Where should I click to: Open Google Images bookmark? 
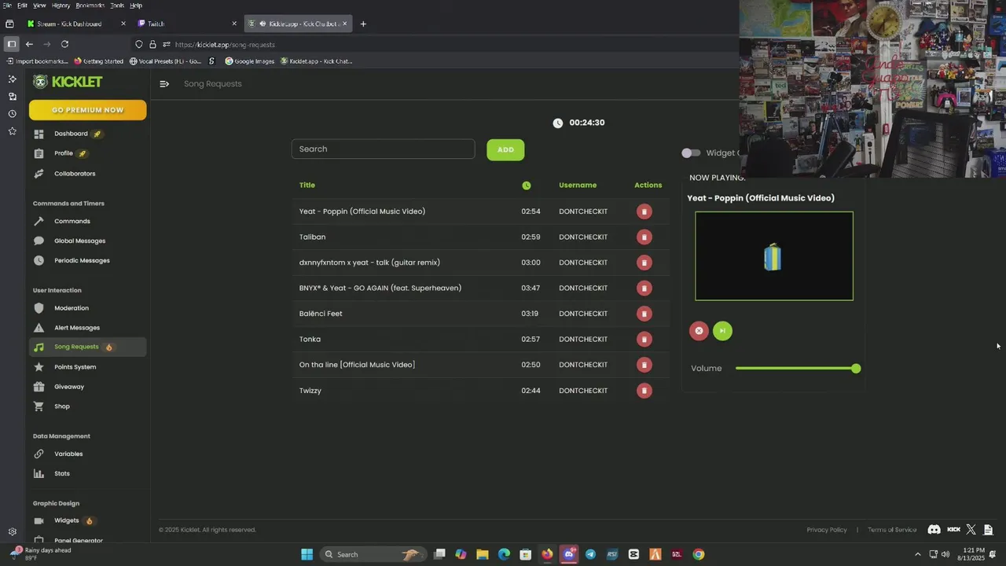250,61
